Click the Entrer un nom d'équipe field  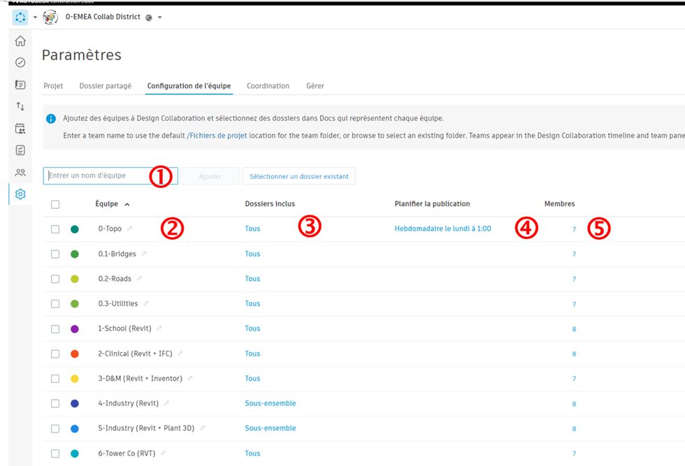click(x=110, y=175)
